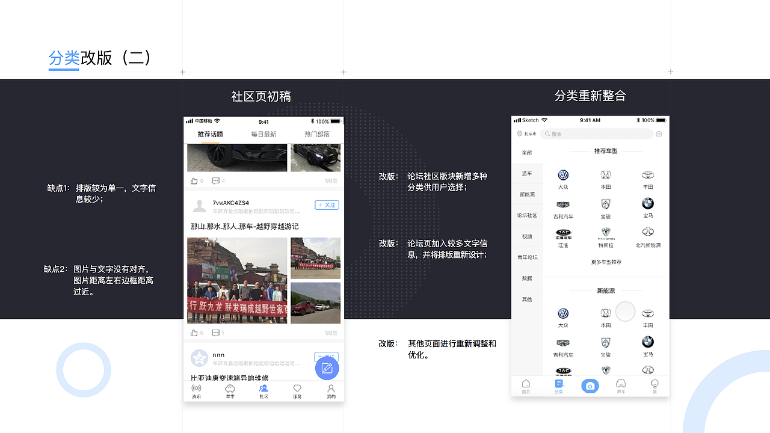
Task: Choose 吉利汽车 under 推荐车型
Action: pos(563,209)
